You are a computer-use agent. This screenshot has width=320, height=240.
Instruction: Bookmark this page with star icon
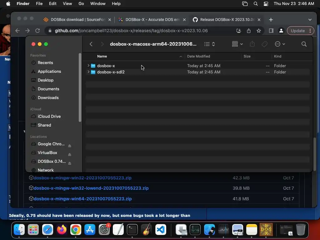(259, 31)
